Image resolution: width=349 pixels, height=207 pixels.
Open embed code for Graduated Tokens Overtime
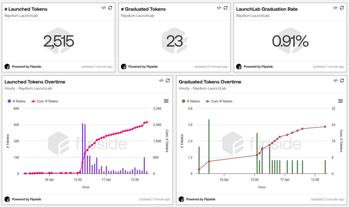[x=335, y=80]
